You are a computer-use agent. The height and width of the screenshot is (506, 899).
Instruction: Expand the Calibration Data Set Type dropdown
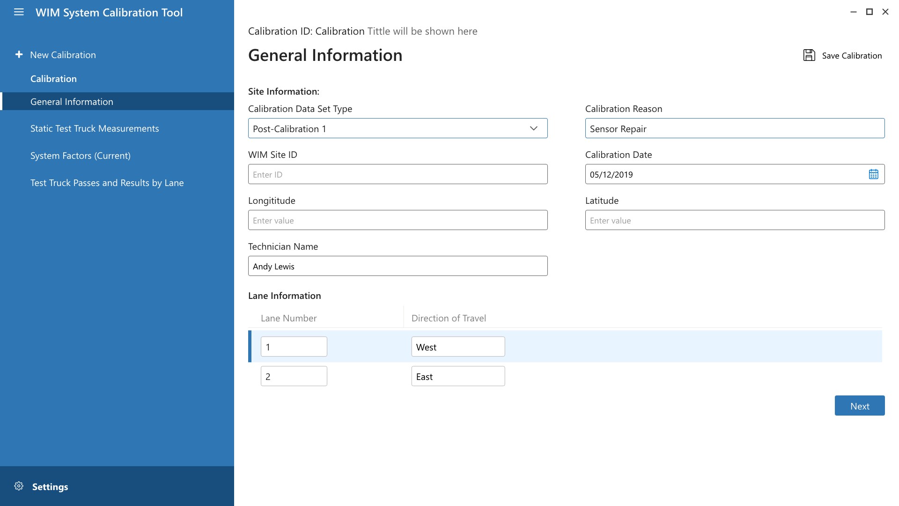pos(533,128)
